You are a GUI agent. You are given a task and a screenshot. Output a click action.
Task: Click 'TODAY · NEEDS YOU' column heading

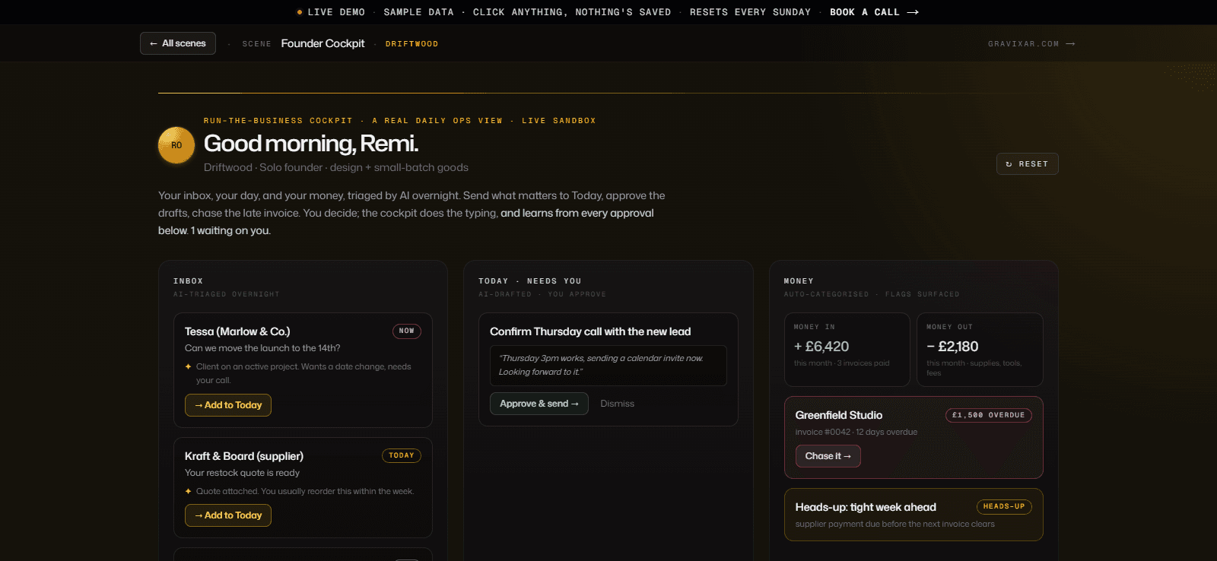(530, 281)
